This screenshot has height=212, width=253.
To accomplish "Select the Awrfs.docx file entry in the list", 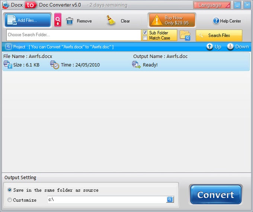I will 126,61.
